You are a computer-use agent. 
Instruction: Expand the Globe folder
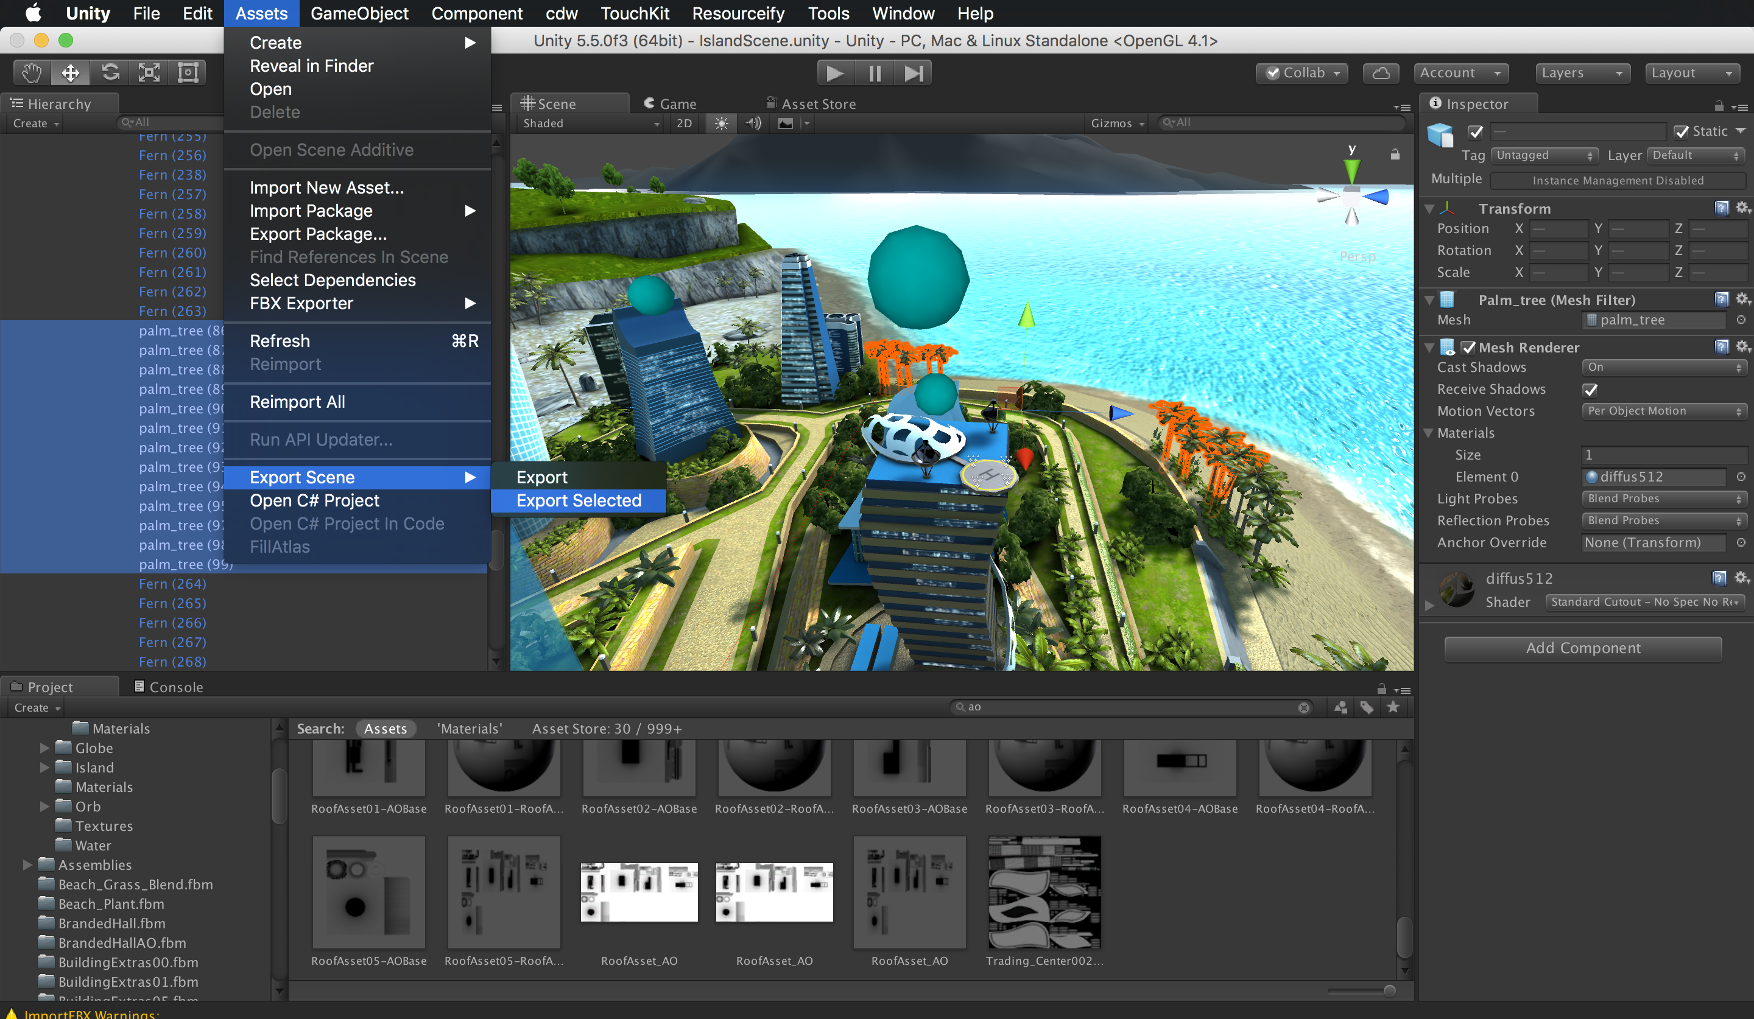[44, 749]
